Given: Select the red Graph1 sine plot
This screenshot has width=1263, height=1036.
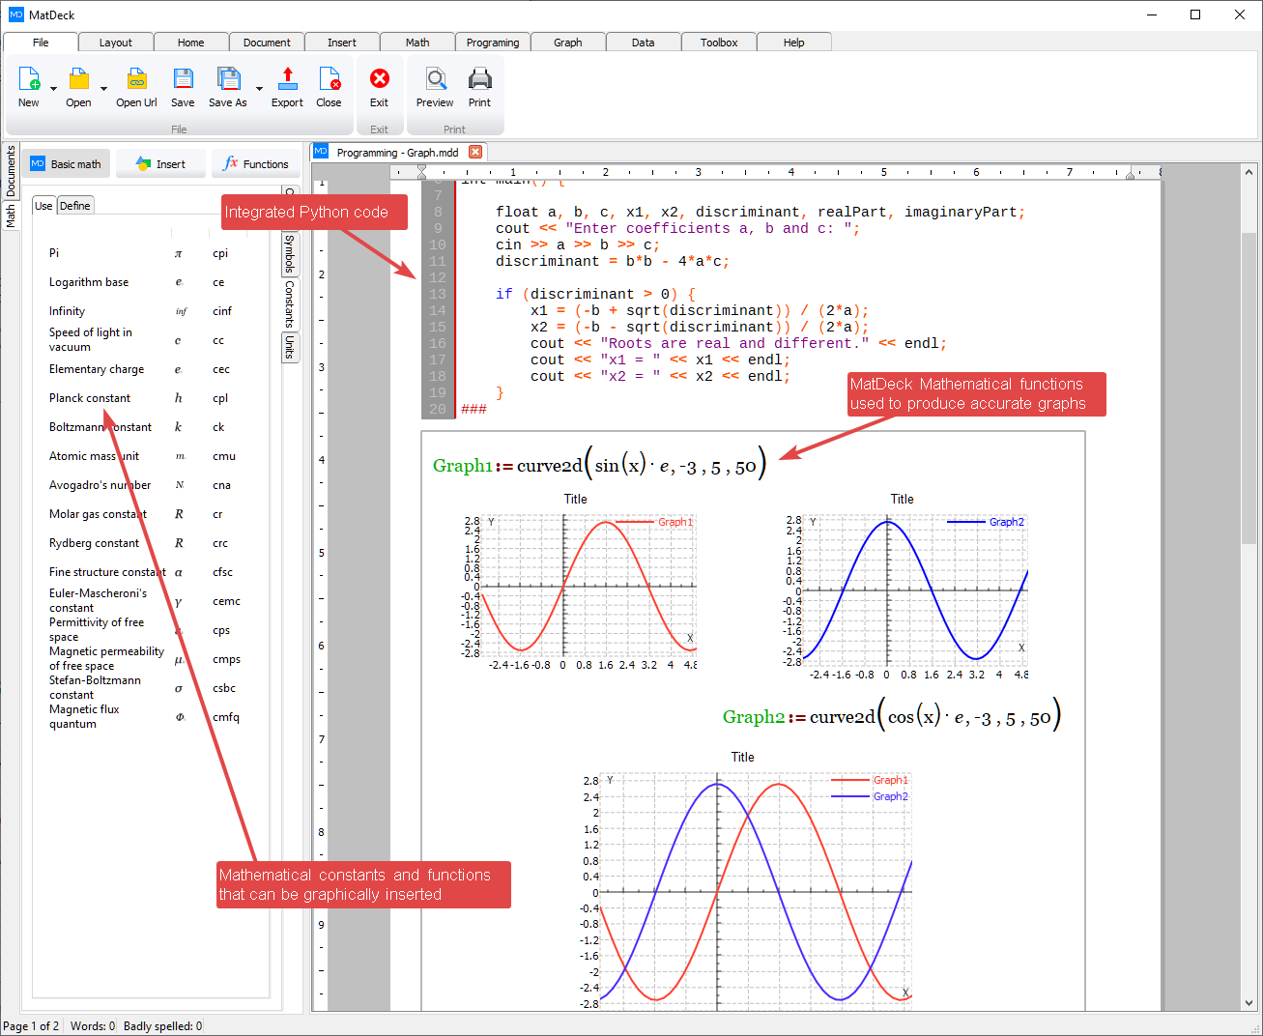Looking at the screenshot, I should tap(578, 583).
